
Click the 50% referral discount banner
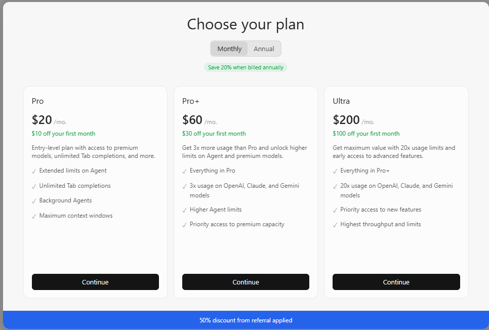click(x=246, y=320)
